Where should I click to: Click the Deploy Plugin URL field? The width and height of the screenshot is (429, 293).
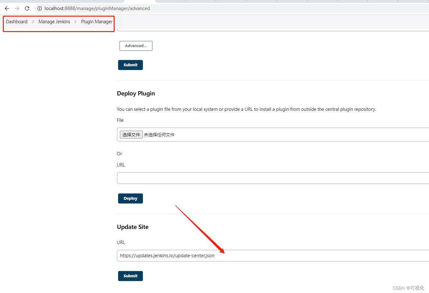coord(273,178)
